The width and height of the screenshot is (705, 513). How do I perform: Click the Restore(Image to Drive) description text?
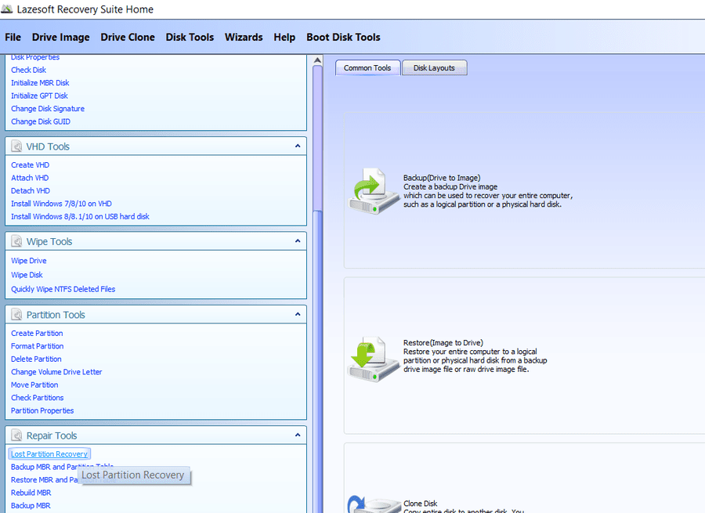[x=475, y=356]
